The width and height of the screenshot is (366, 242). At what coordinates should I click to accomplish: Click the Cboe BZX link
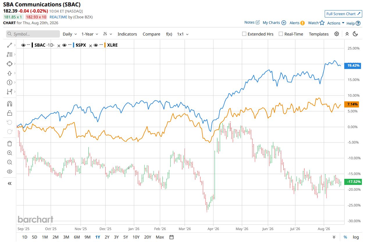82,17
